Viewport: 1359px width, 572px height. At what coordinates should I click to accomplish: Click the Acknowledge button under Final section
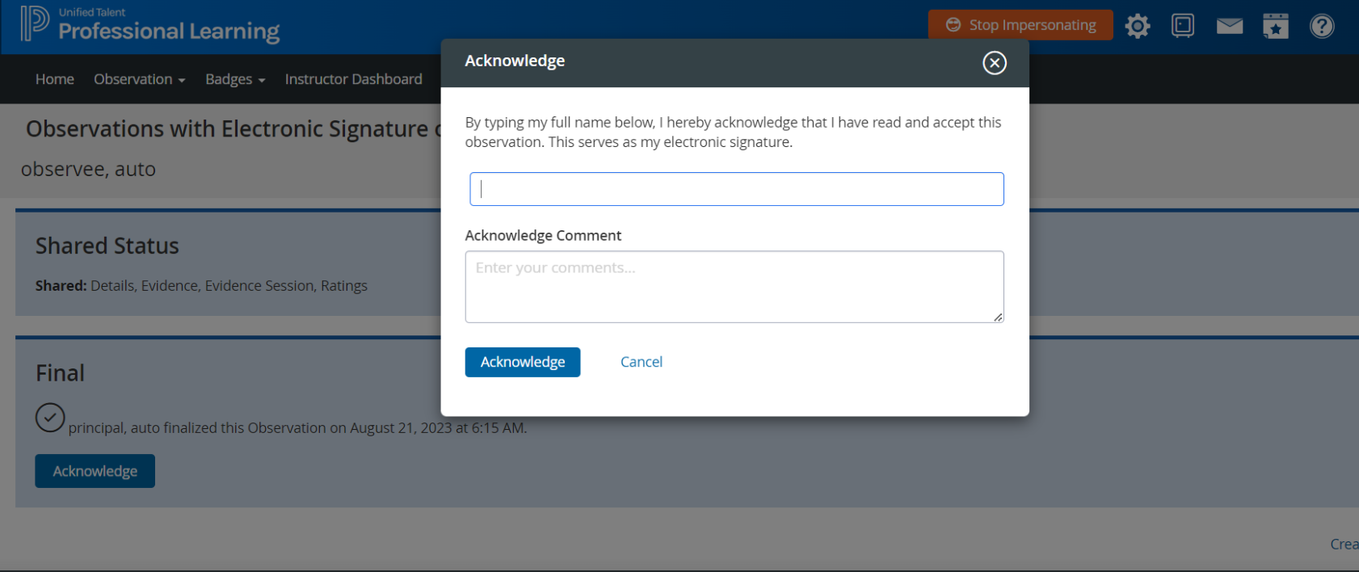pos(95,471)
